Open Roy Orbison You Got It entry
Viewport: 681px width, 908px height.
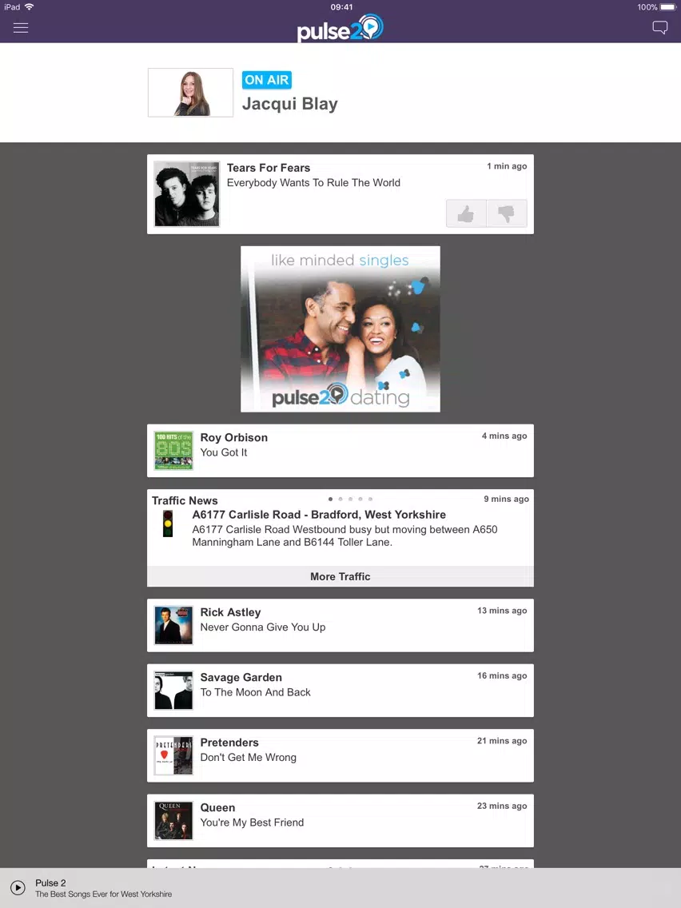click(x=340, y=451)
